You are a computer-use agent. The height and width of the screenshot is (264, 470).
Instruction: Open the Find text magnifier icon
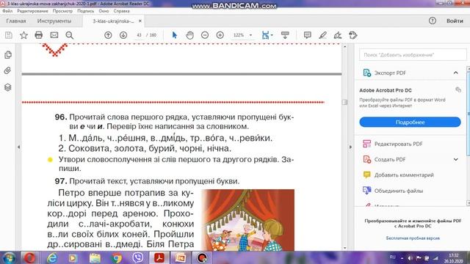(x=70, y=35)
